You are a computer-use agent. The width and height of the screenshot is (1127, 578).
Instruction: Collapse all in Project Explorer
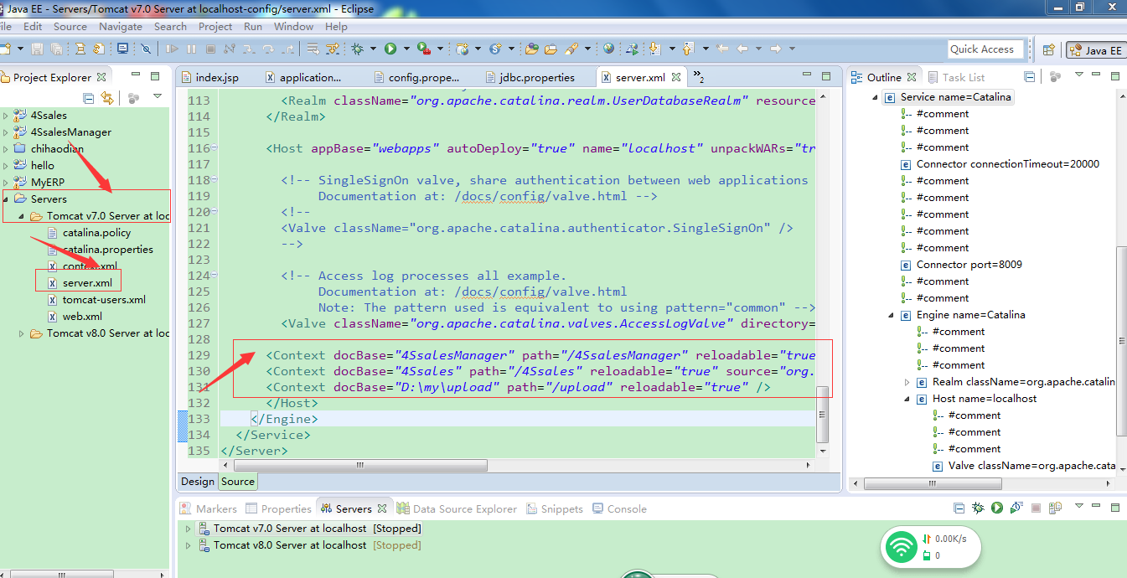89,98
